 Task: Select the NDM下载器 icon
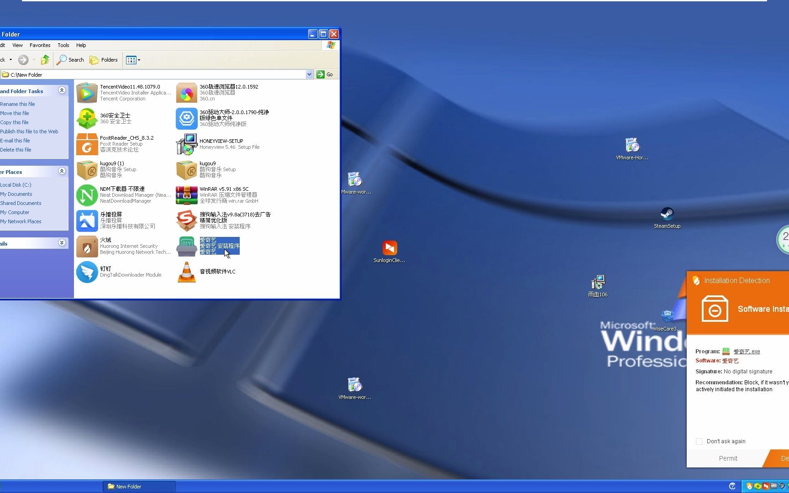[x=87, y=195]
